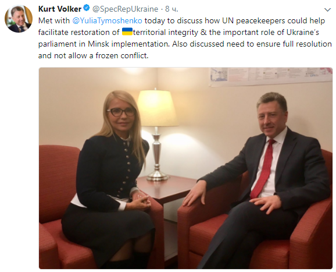The image size is (336, 272).
Task: Open the tweet options chevron menu
Action: [327, 10]
